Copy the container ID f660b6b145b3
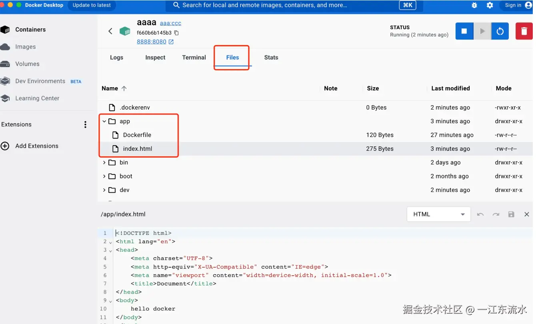The width and height of the screenshot is (536, 324). click(x=176, y=33)
